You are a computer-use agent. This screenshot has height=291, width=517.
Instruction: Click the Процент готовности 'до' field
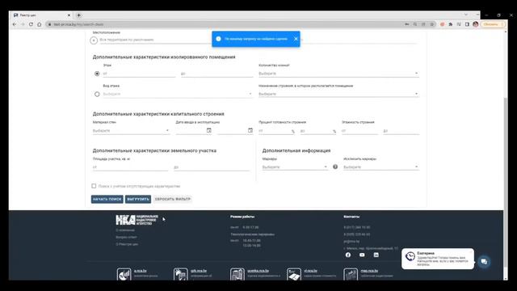coord(317,131)
